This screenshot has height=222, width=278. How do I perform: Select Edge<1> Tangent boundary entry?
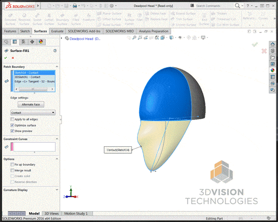click(34, 81)
